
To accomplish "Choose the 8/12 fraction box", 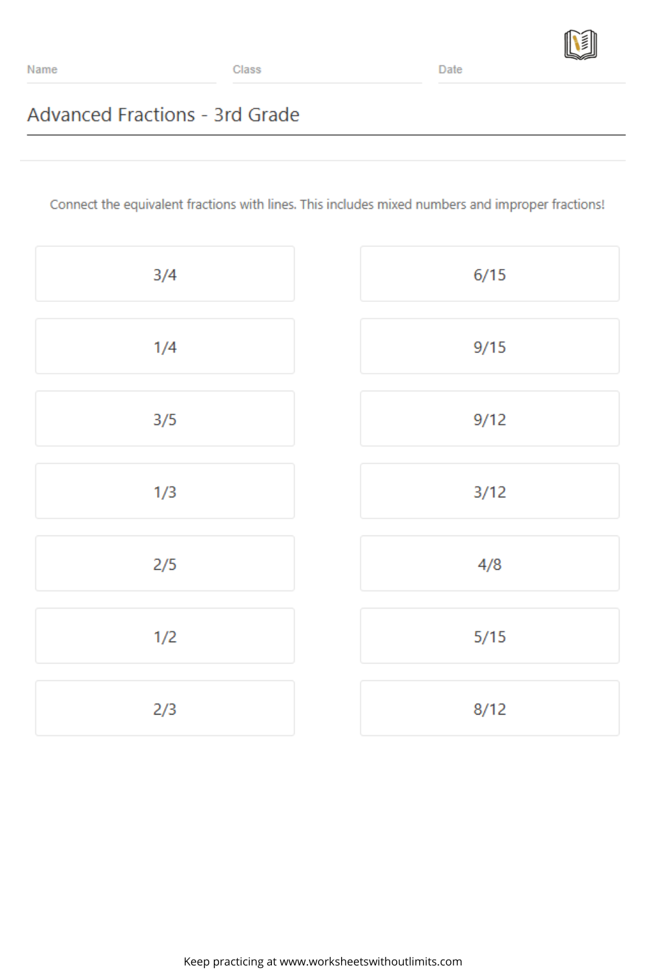I will tap(490, 708).
